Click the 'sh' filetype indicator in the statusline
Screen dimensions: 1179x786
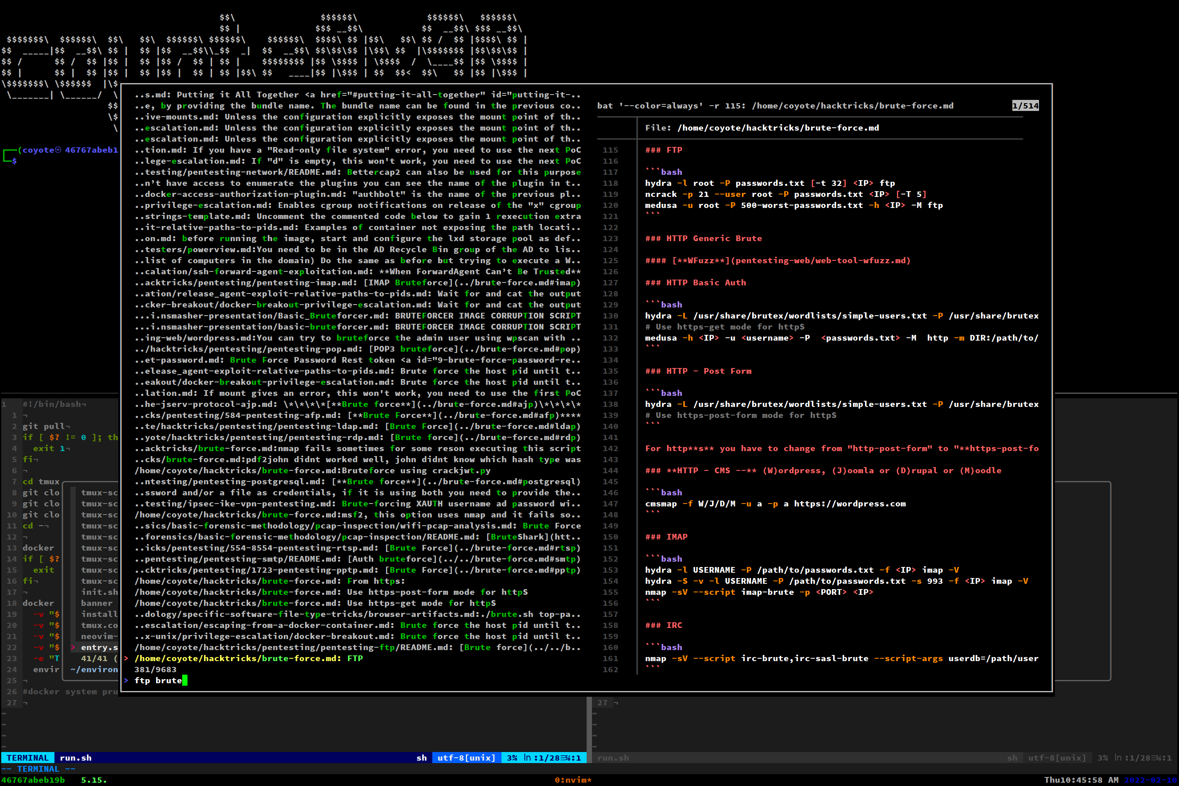[x=422, y=758]
